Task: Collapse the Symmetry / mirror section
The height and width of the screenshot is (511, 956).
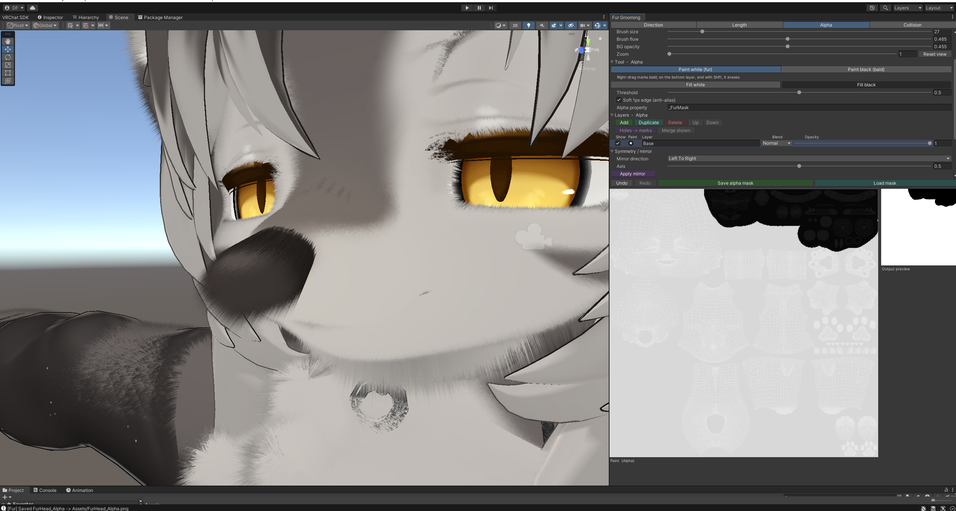Action: click(x=612, y=151)
